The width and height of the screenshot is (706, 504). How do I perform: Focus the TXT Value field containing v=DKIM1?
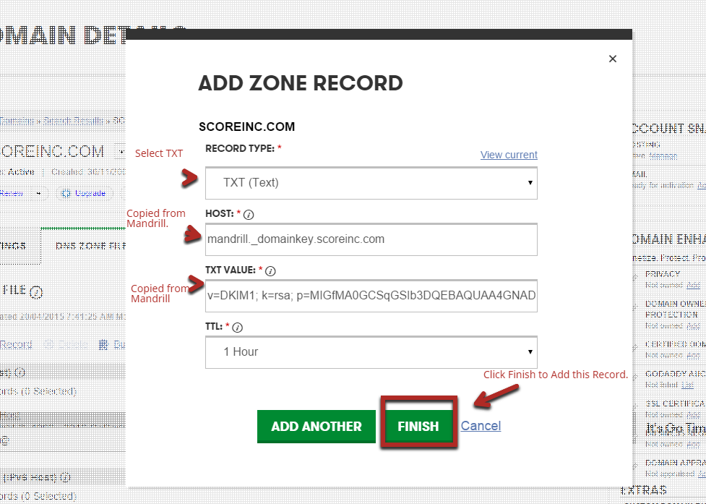(x=371, y=296)
